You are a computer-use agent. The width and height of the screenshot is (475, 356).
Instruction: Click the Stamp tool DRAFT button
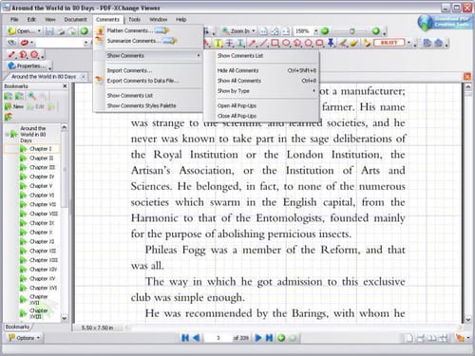click(x=389, y=43)
